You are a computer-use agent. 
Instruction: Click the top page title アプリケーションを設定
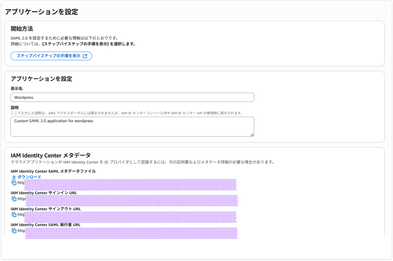41,12
